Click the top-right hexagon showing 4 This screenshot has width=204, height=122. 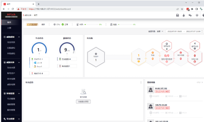pos(195,46)
